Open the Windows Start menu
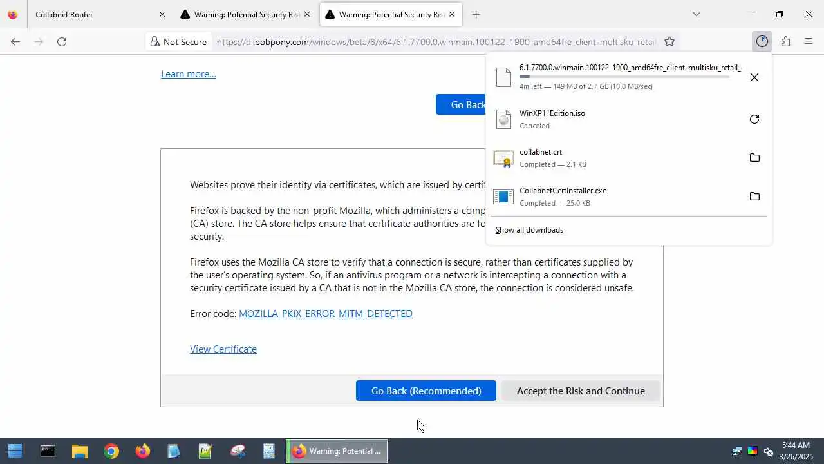 point(15,451)
